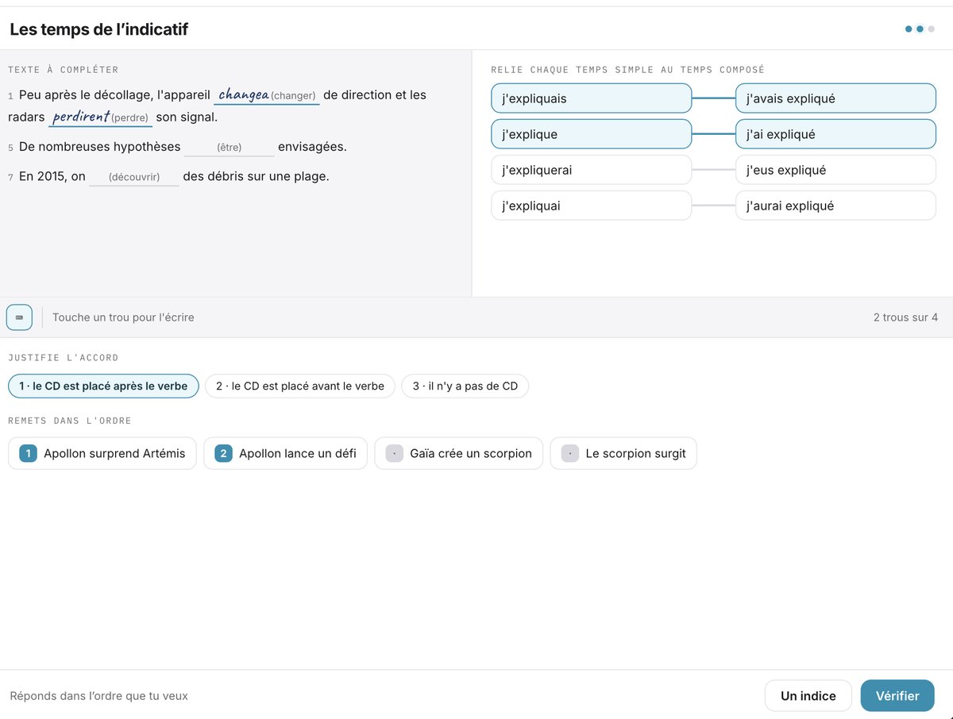Choose the tile j'eus expliqué
953x719 pixels.
click(835, 170)
